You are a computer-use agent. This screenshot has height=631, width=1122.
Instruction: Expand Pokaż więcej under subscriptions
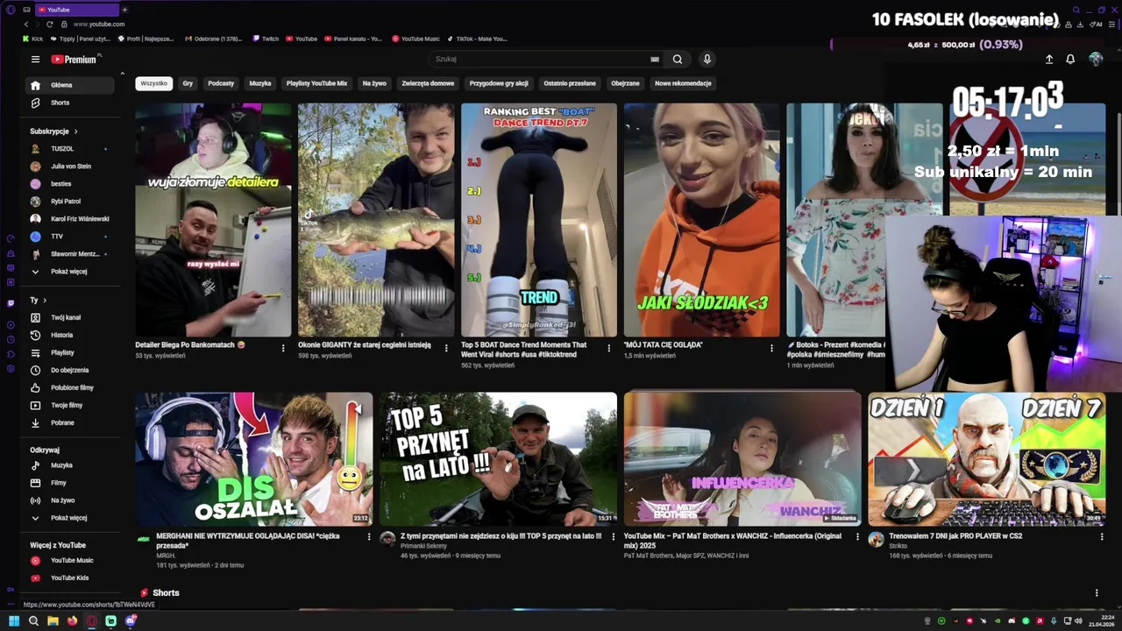pyautogui.click(x=70, y=272)
